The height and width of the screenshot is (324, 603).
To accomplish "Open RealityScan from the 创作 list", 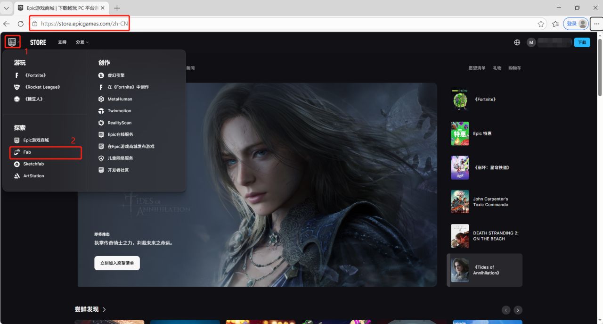I will click(115, 123).
